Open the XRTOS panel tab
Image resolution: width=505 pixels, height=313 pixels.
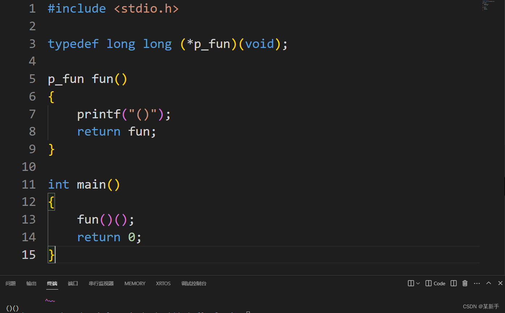click(163, 283)
